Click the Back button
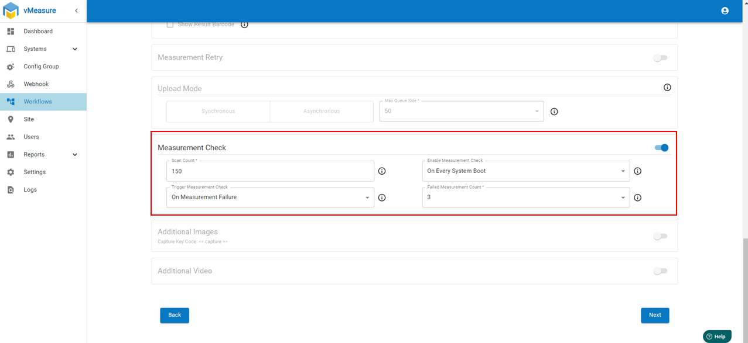Image resolution: width=748 pixels, height=343 pixels. coord(175,315)
